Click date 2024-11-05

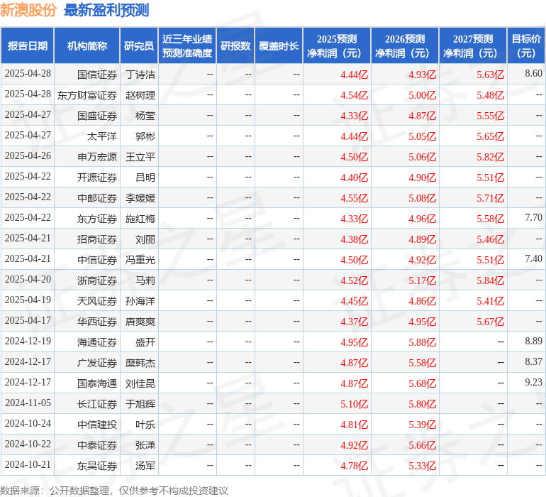point(28,403)
